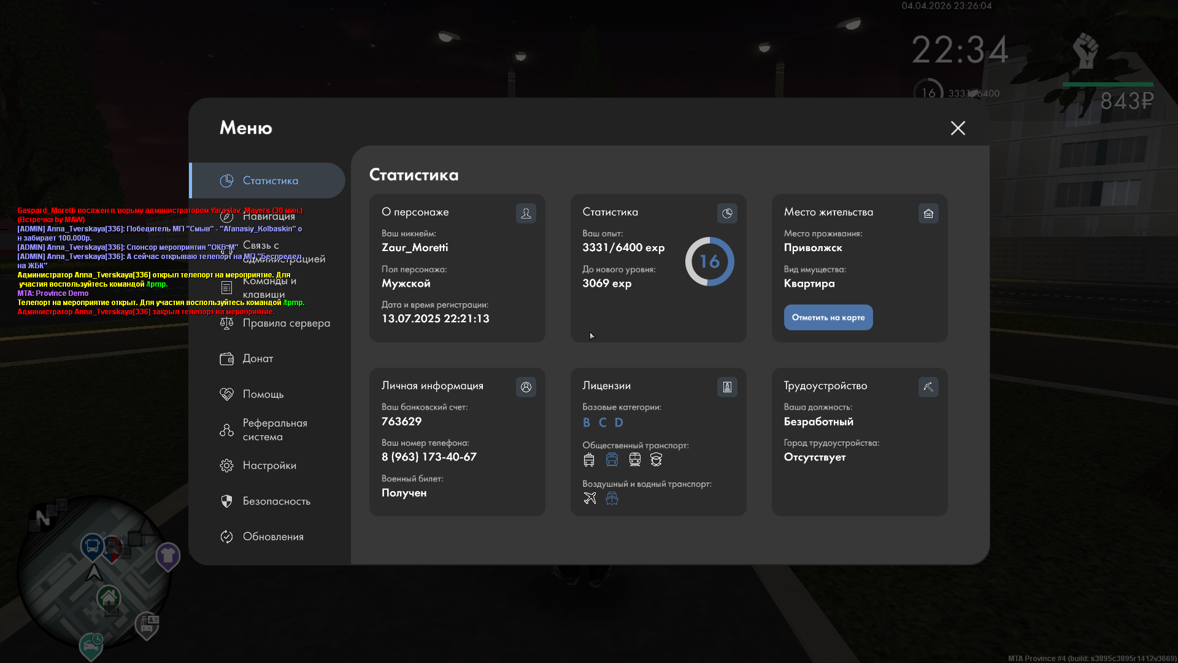1178x663 pixels.
Task: Click the green home marker on minimap
Action: pyautogui.click(x=109, y=597)
